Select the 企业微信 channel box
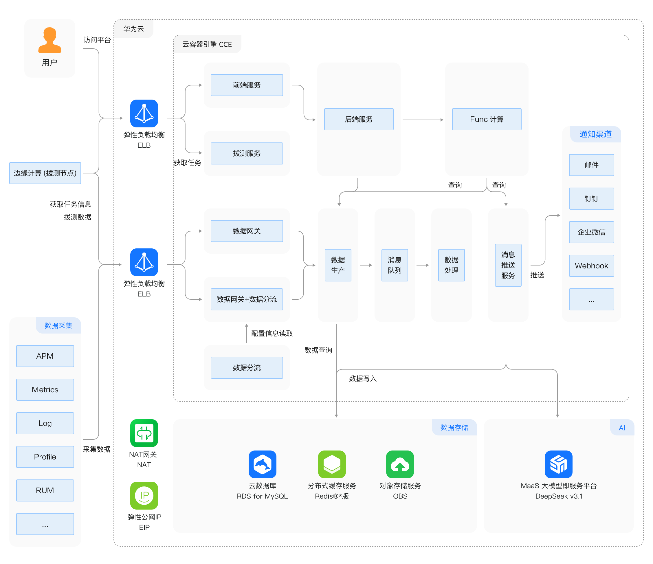 coord(591,232)
